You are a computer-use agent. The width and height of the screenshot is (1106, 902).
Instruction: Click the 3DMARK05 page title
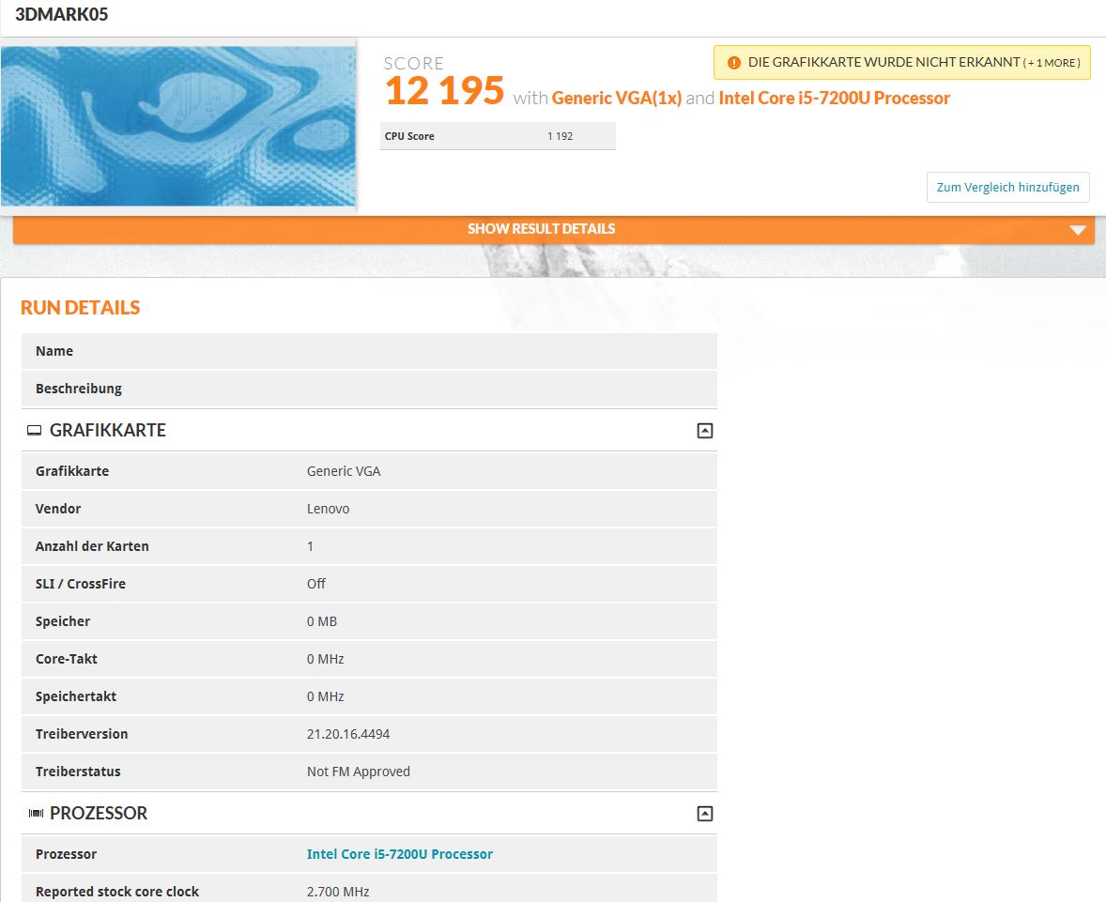click(62, 15)
